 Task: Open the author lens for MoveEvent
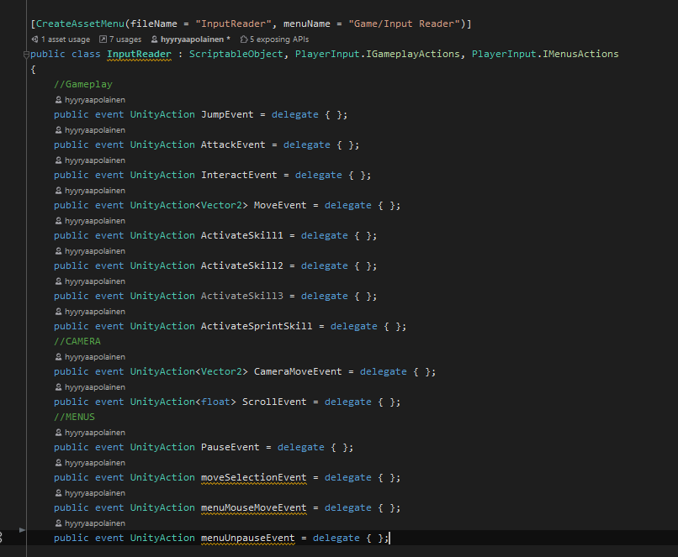pyautogui.click(x=90, y=191)
